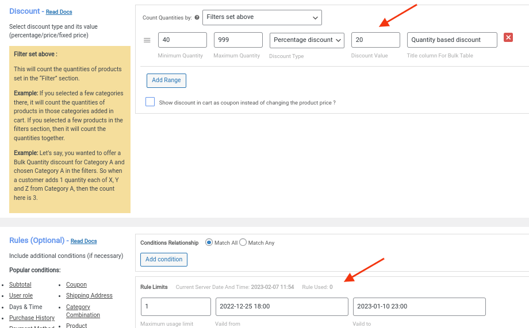Click the Maximum usage limit field
This screenshot has width=529, height=328.
(175, 307)
